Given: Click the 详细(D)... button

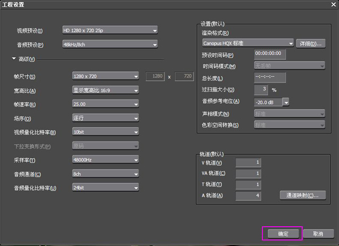Looking at the screenshot, I should (310, 44).
